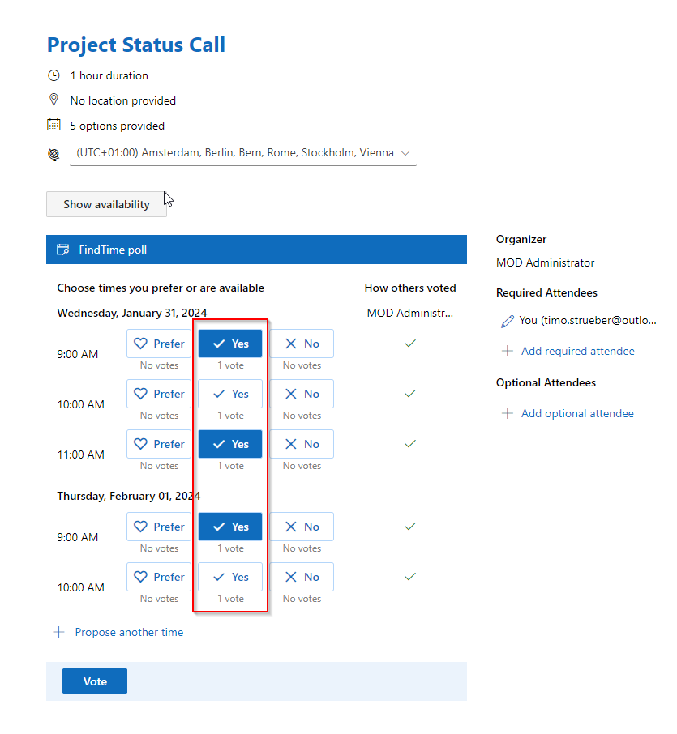Click the plus icon for required attendee
The height and width of the screenshot is (734, 677).
pyautogui.click(x=508, y=351)
